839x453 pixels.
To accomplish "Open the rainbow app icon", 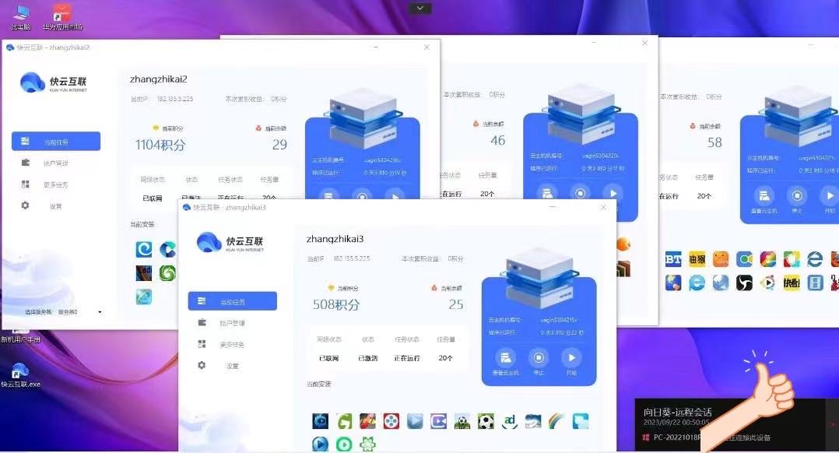I will [x=556, y=421].
